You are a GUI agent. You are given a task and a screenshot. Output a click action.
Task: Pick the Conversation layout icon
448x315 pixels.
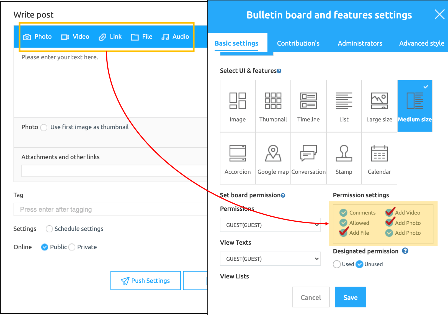tap(308, 153)
